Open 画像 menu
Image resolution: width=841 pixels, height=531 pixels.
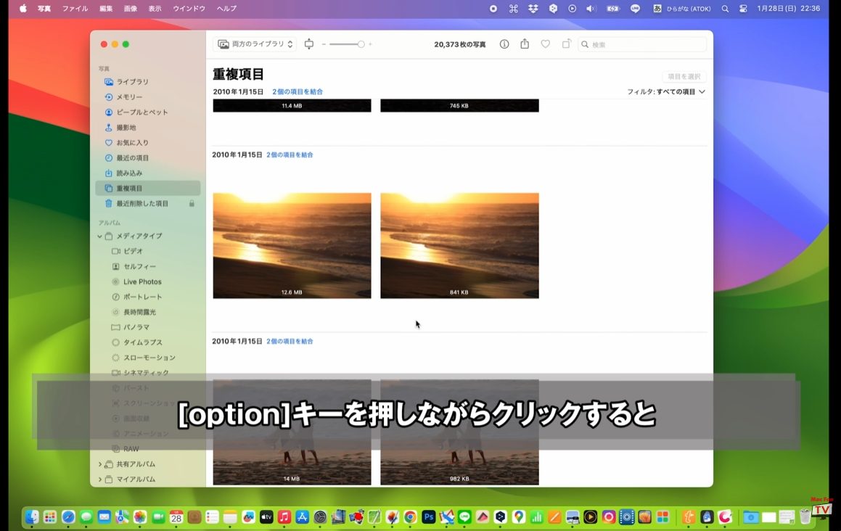(x=131, y=9)
